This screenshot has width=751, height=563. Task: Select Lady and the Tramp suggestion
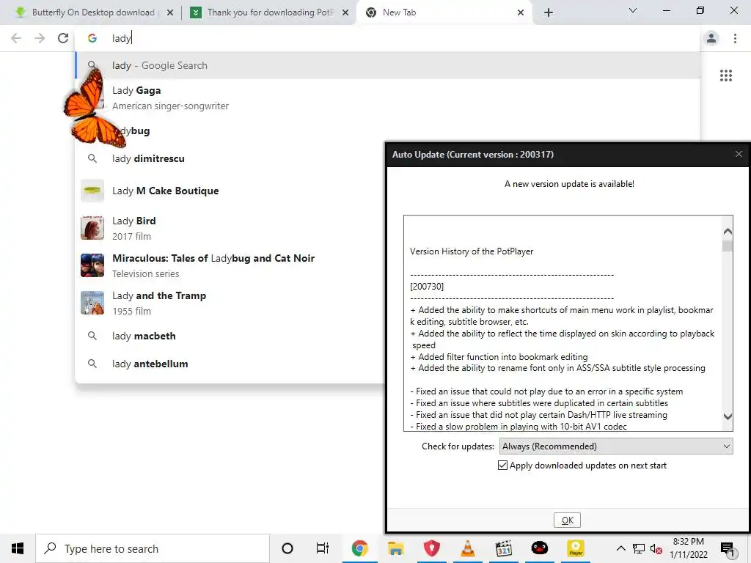click(230, 303)
